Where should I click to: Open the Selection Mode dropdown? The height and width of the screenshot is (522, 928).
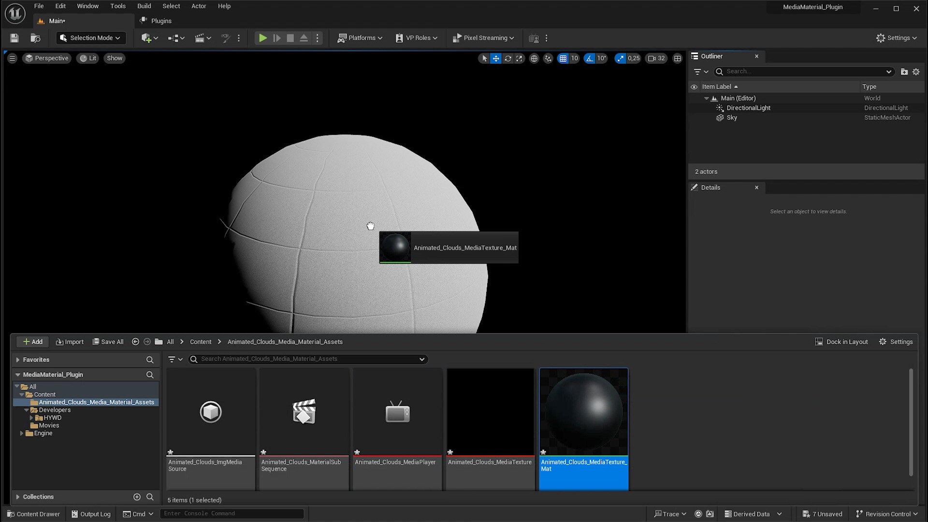[90, 38]
